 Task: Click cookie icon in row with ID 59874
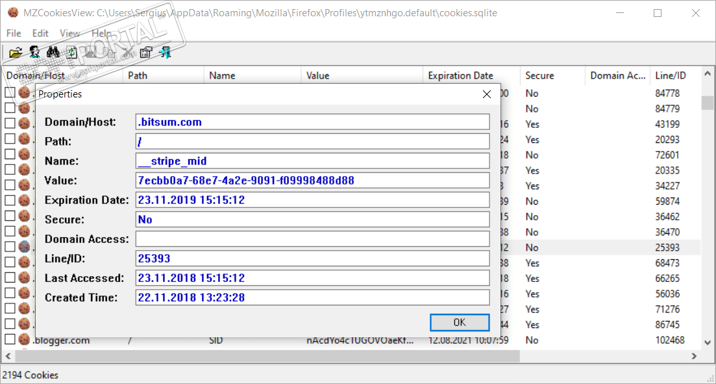pos(24,201)
